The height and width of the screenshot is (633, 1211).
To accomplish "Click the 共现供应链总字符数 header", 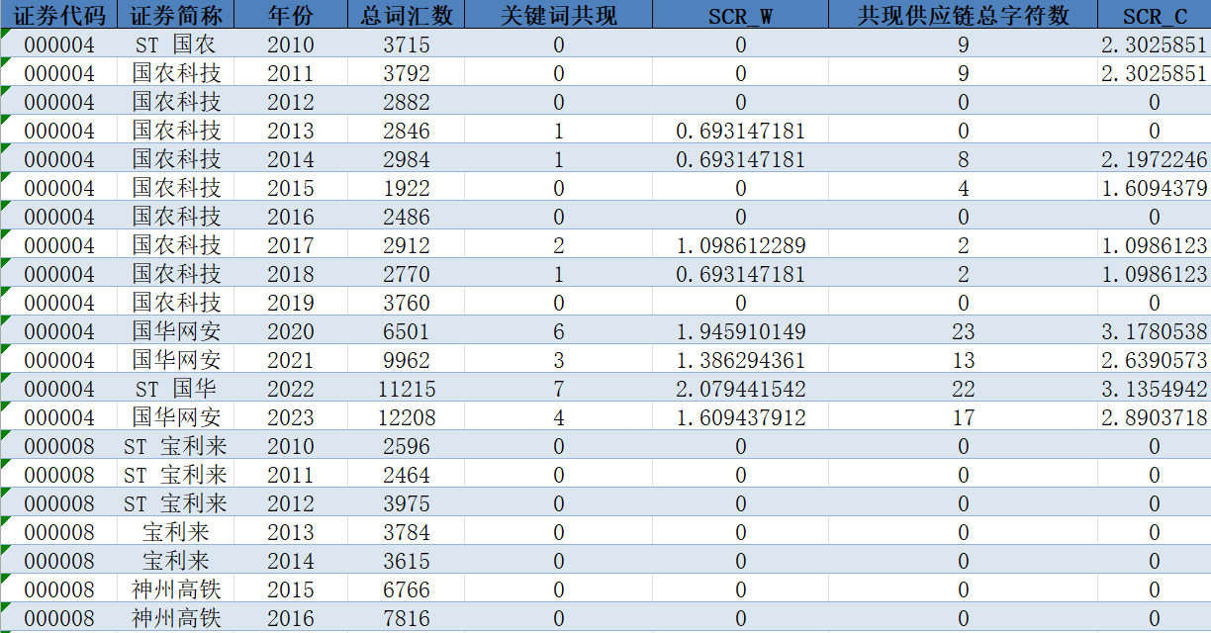I will pyautogui.click(x=964, y=15).
